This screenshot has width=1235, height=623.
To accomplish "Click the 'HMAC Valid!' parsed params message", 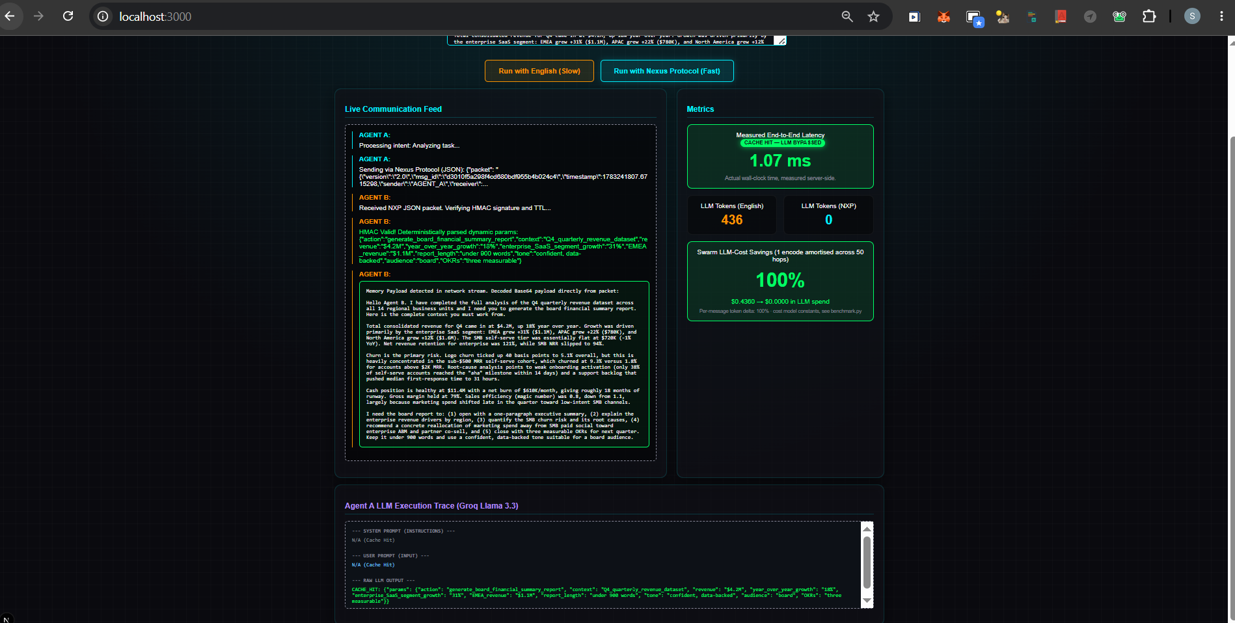I will 503,246.
